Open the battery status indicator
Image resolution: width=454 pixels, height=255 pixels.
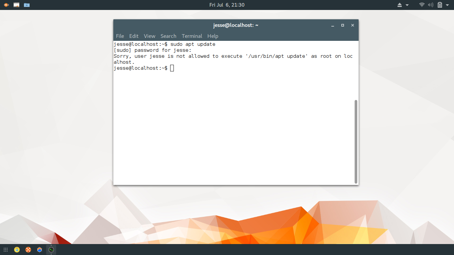[x=440, y=5]
